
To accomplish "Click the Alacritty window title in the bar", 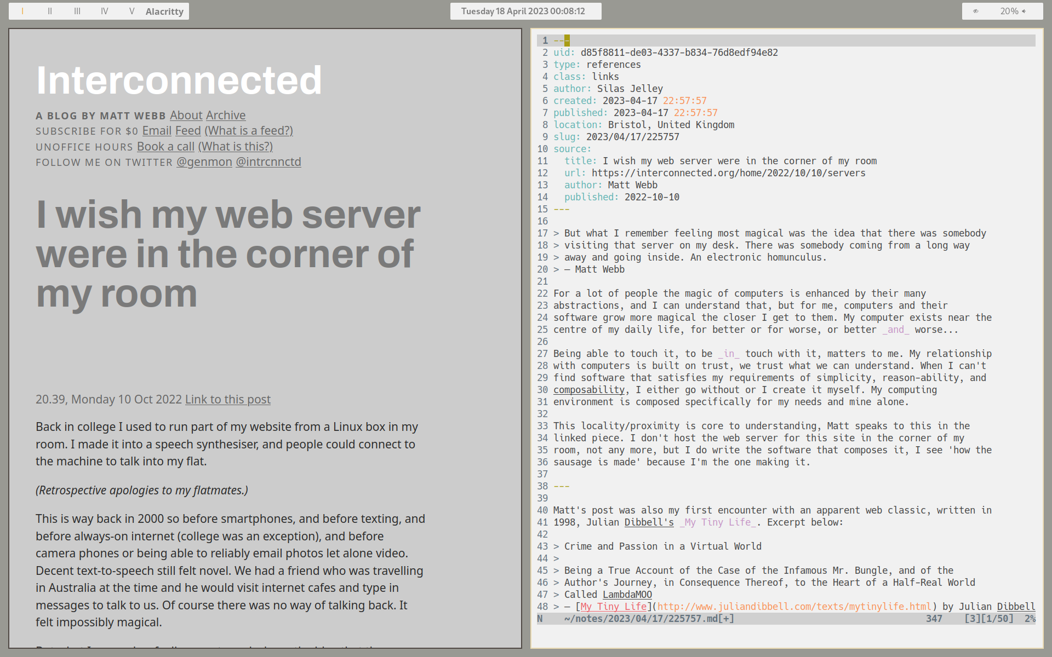I will coord(164,11).
